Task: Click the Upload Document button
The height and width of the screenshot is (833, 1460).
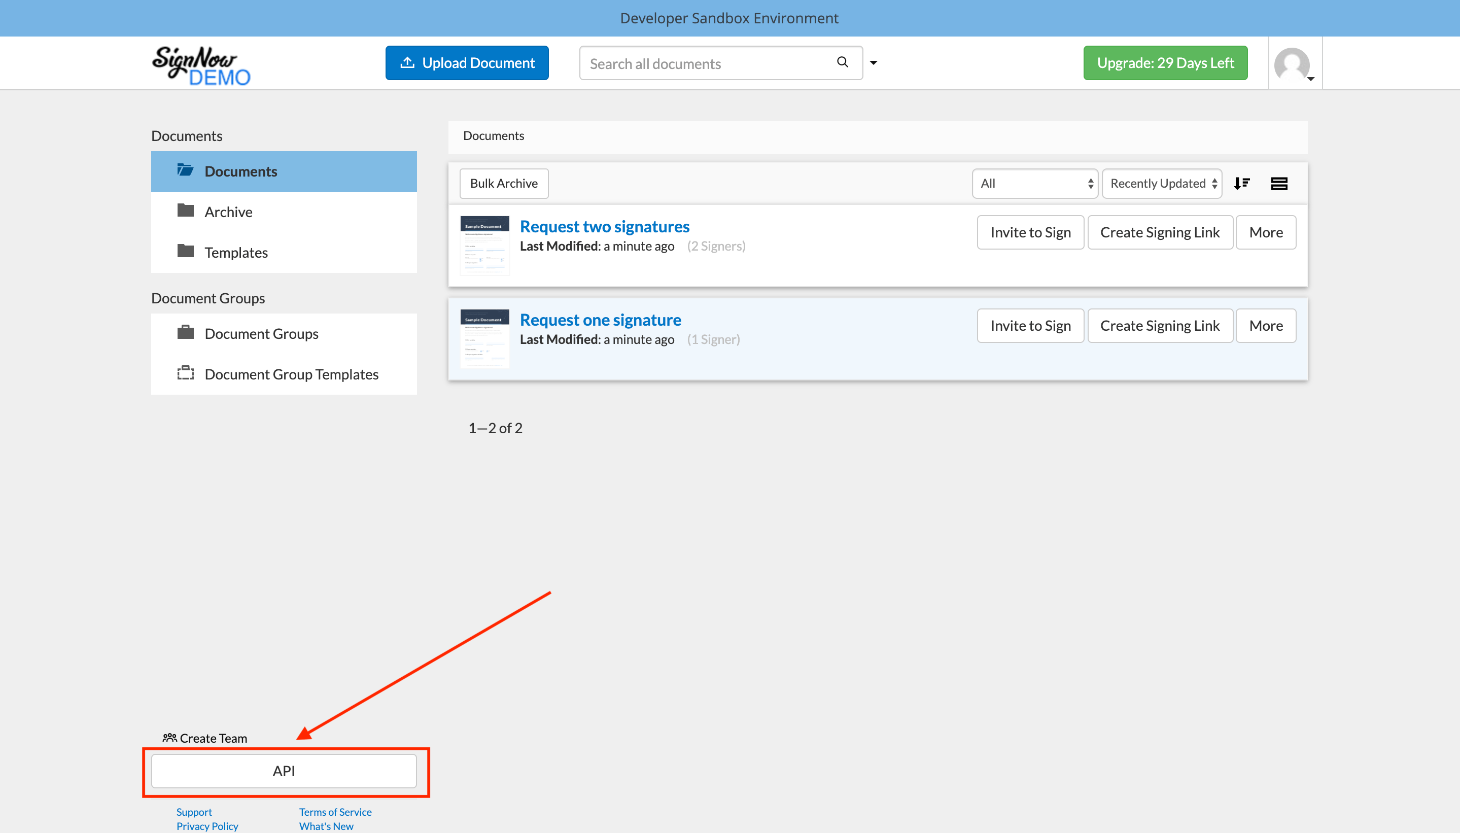Action: (467, 62)
